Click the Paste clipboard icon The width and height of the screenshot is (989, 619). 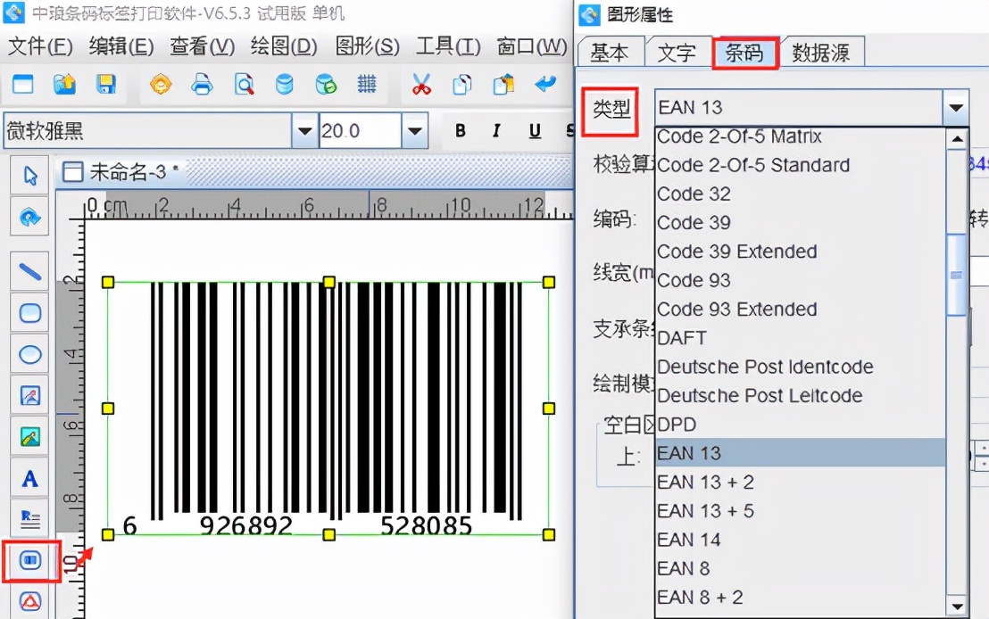click(503, 84)
